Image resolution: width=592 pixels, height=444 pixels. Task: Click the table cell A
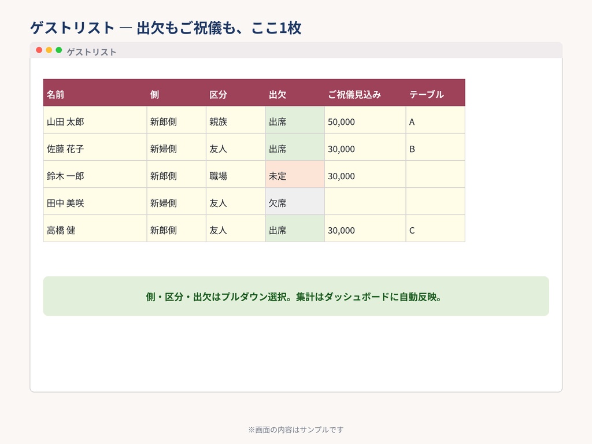tap(435, 120)
